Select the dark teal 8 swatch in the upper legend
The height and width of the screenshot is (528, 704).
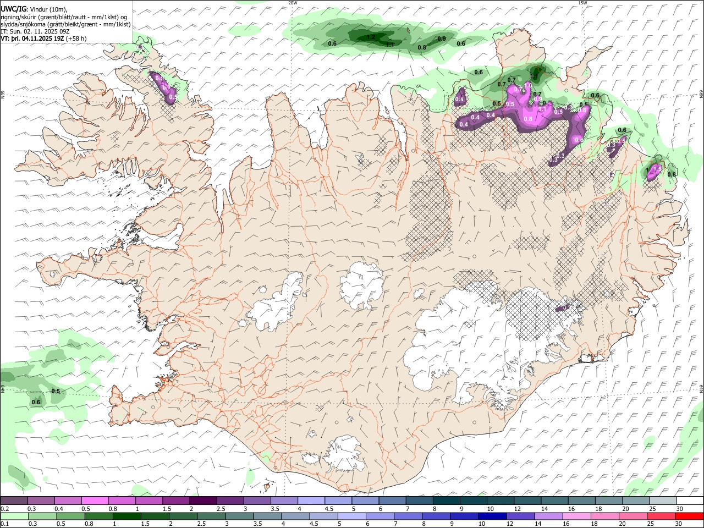[x=447, y=501]
